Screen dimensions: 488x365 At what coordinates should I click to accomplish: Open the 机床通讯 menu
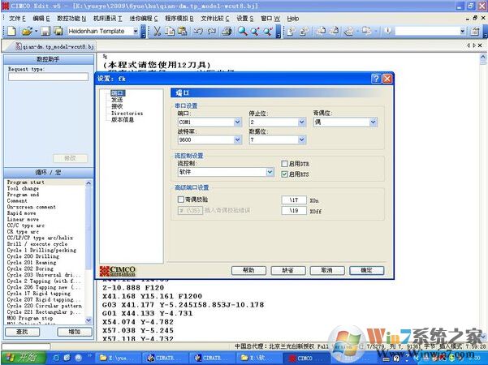(x=107, y=18)
